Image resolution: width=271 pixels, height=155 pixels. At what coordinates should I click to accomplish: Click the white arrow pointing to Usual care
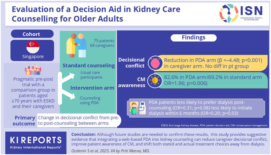68,77
